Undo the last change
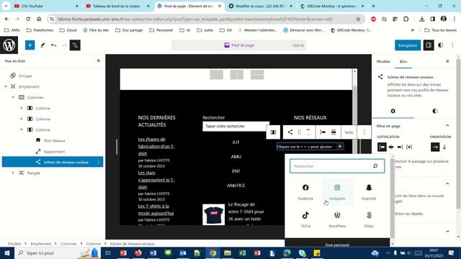The image size is (461, 259). click(53, 45)
